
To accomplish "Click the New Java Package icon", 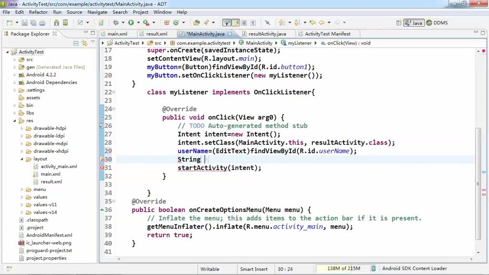I will tap(167, 23).
